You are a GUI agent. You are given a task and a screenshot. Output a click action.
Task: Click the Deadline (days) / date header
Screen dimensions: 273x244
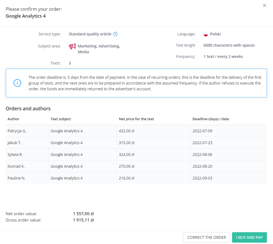point(211,119)
